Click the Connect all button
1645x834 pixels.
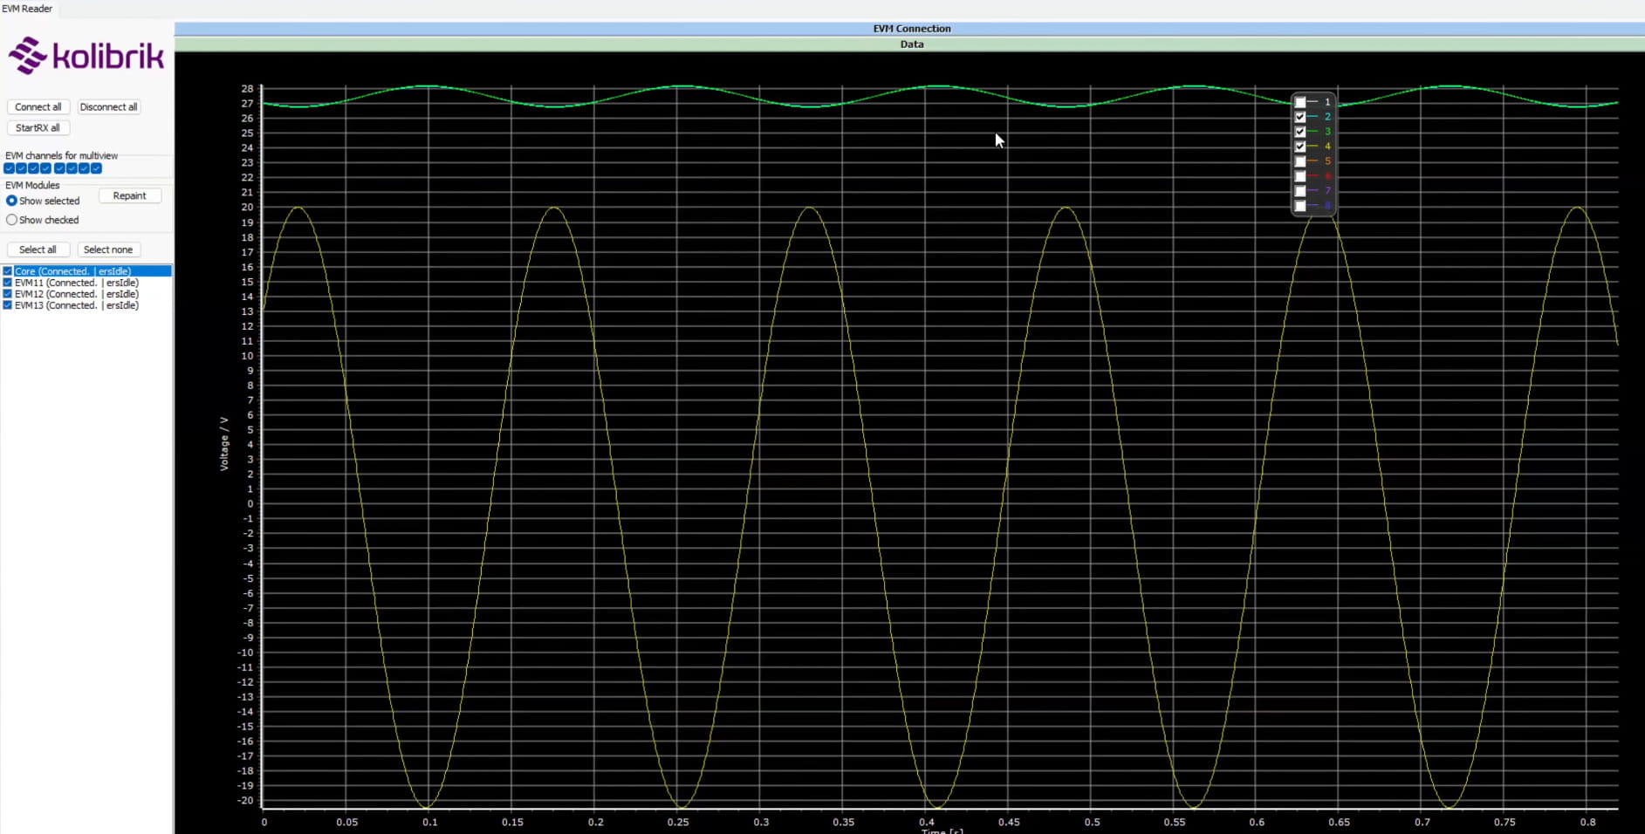(x=38, y=106)
